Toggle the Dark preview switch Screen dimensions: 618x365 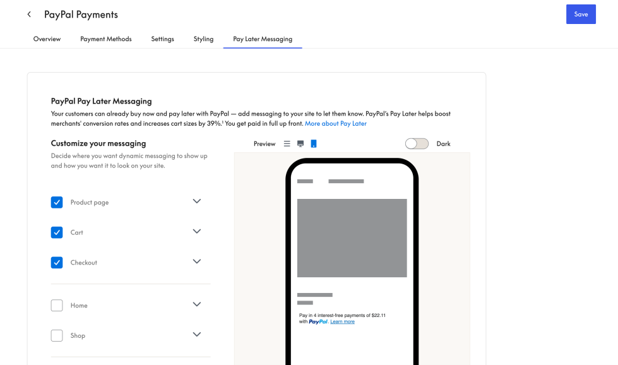[x=417, y=144]
